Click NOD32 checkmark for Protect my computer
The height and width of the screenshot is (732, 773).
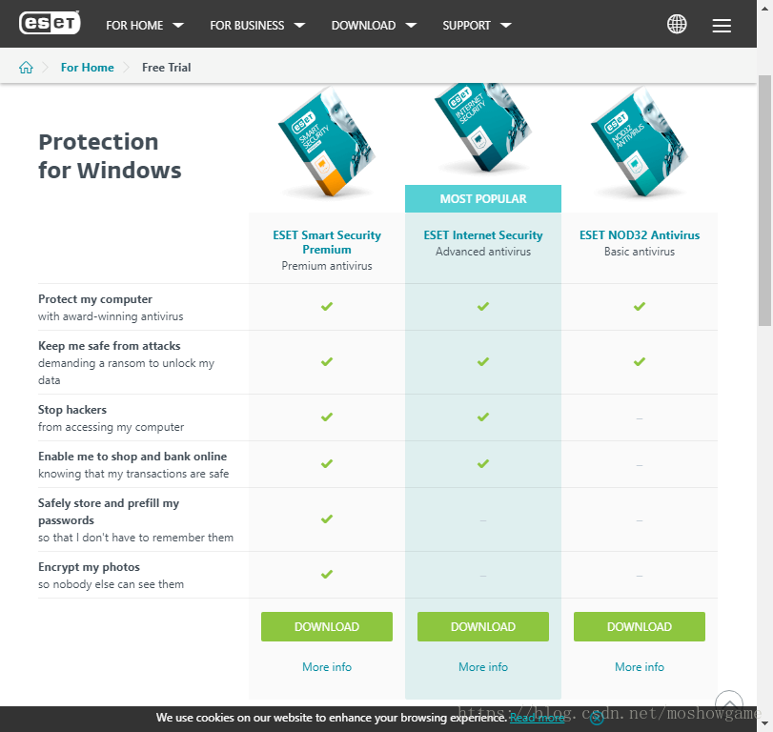click(x=640, y=307)
